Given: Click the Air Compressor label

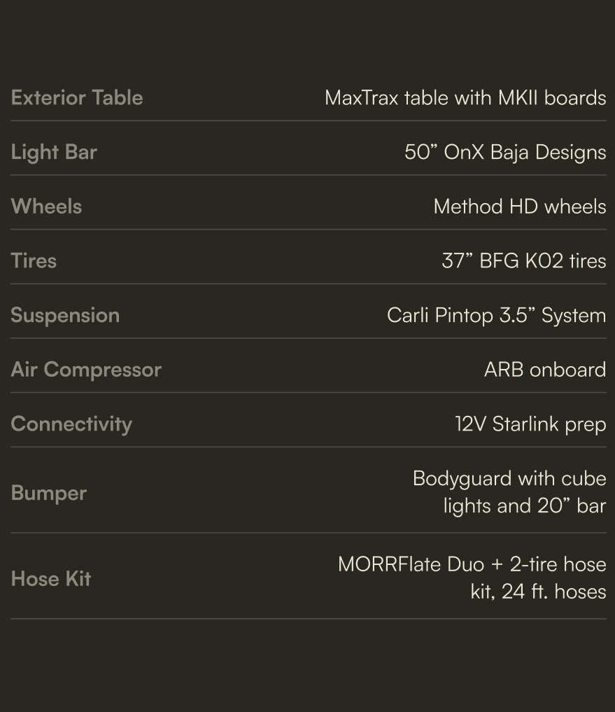Looking at the screenshot, I should (x=86, y=370).
